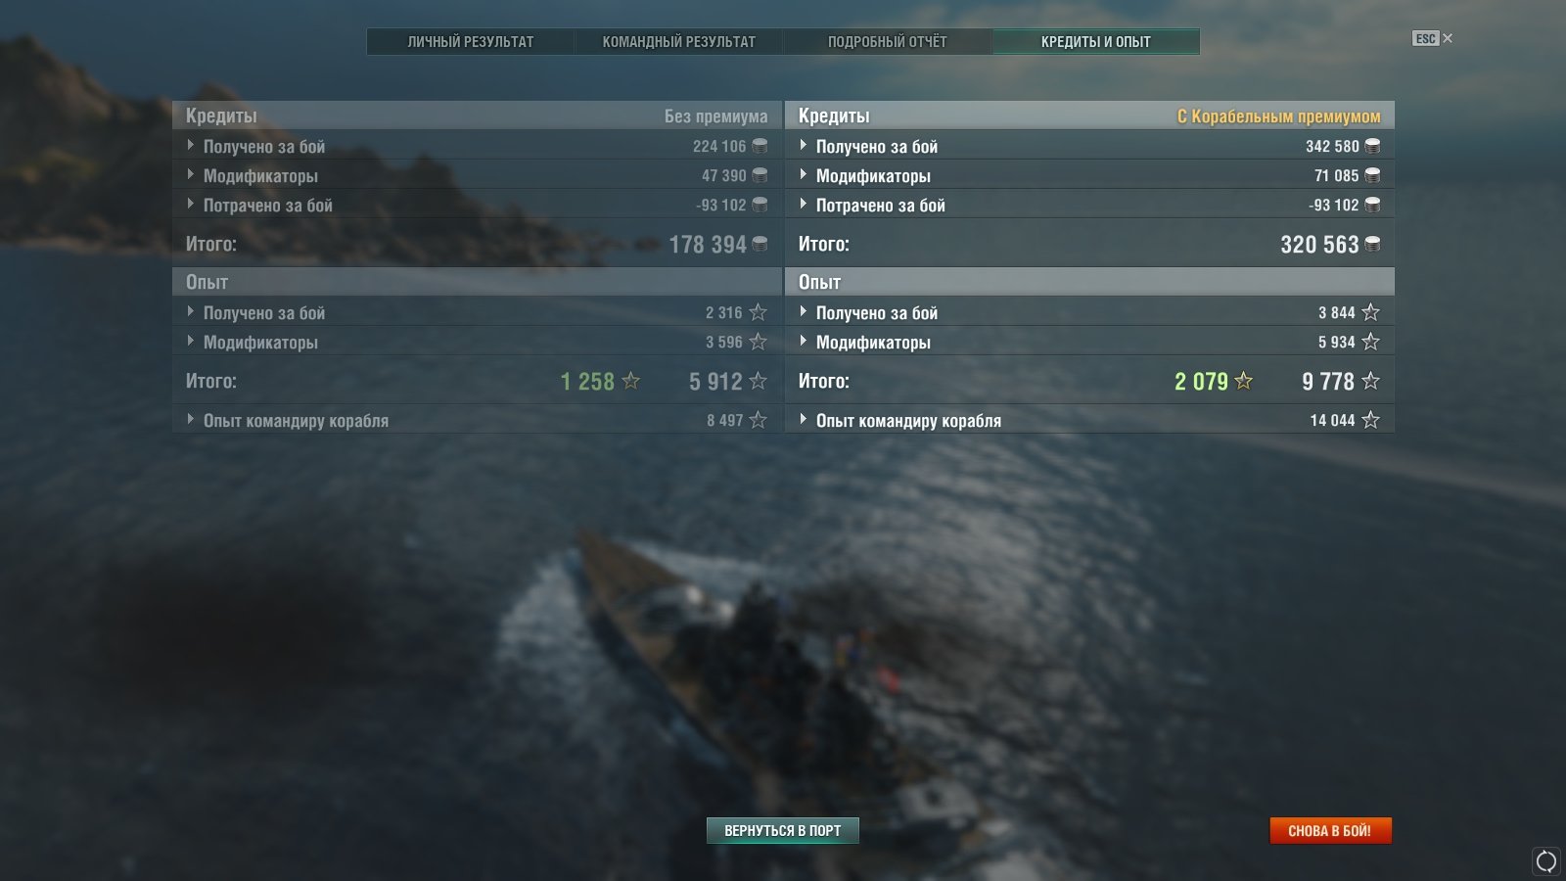Viewport: 1566px width, 881px height.
Task: Expand non-premium credits 'Модификаторы' arrow
Action: click(190, 175)
